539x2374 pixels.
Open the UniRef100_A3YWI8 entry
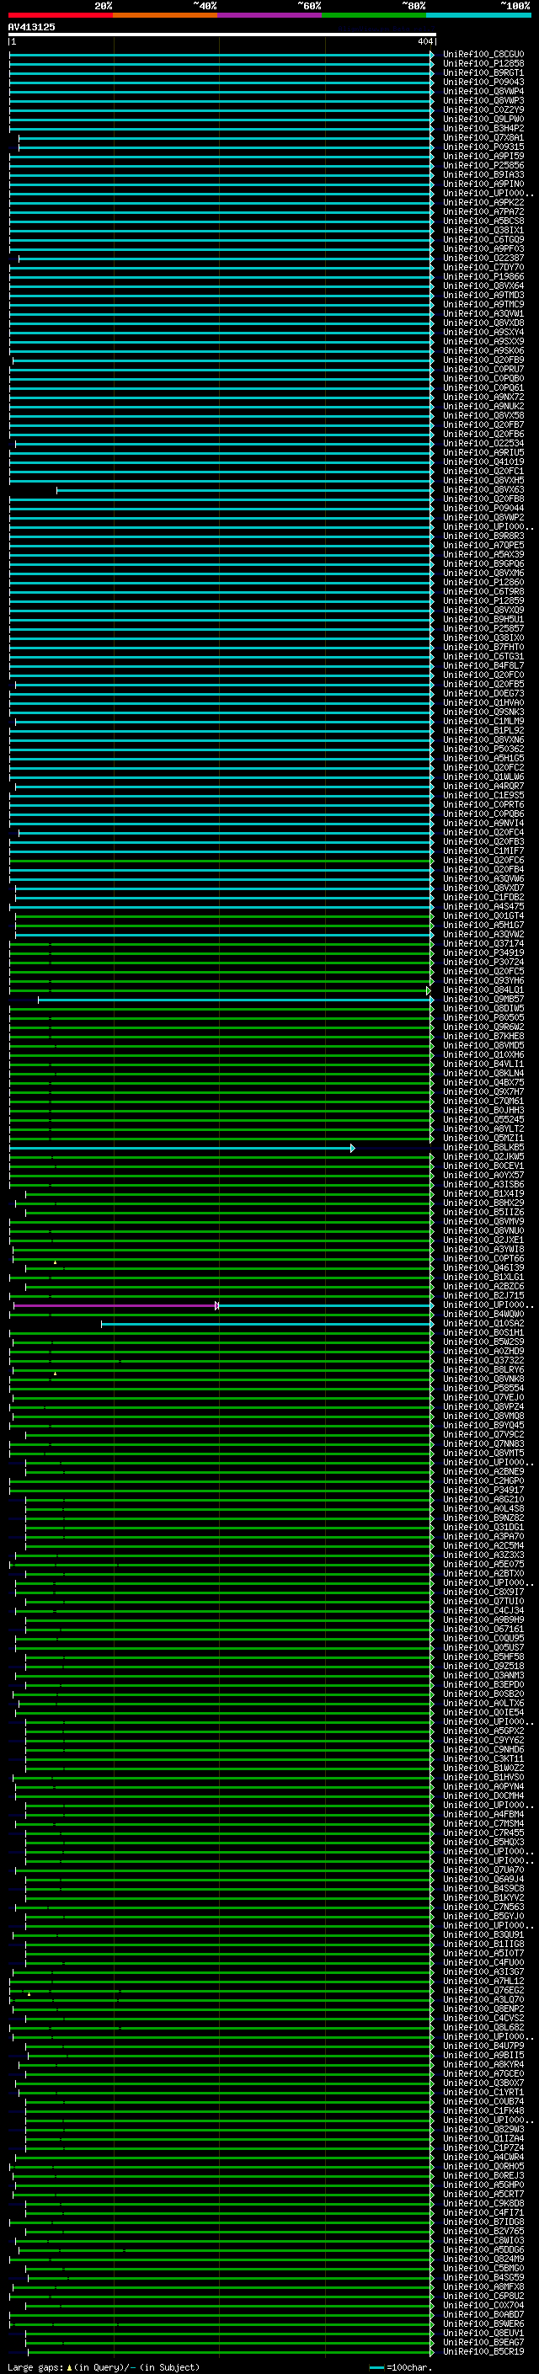(483, 1250)
